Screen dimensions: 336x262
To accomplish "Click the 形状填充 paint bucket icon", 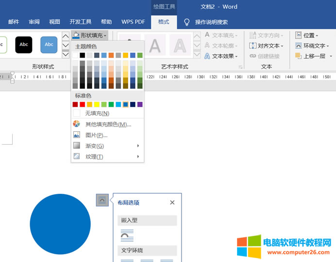I will click(76, 35).
